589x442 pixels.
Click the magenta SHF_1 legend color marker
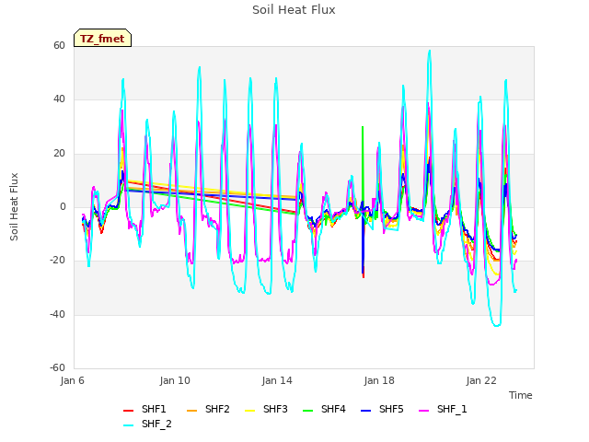click(x=423, y=411)
